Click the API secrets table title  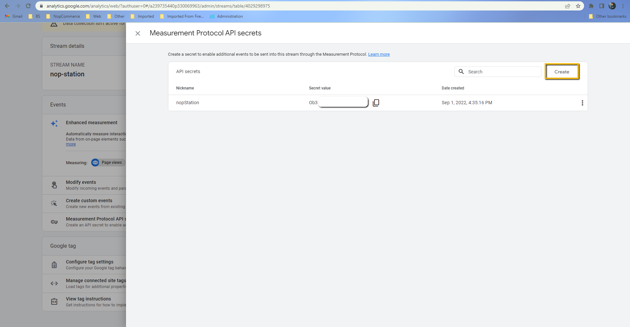tap(188, 71)
